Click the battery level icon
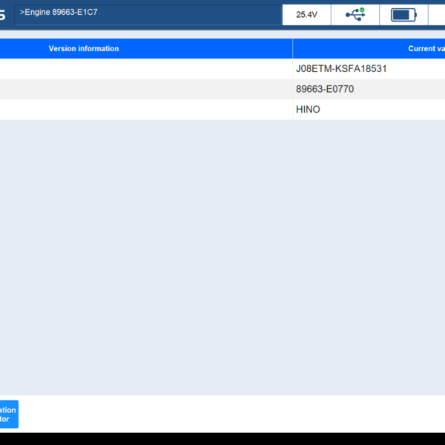Image resolution: width=445 pixels, height=445 pixels. click(x=403, y=15)
